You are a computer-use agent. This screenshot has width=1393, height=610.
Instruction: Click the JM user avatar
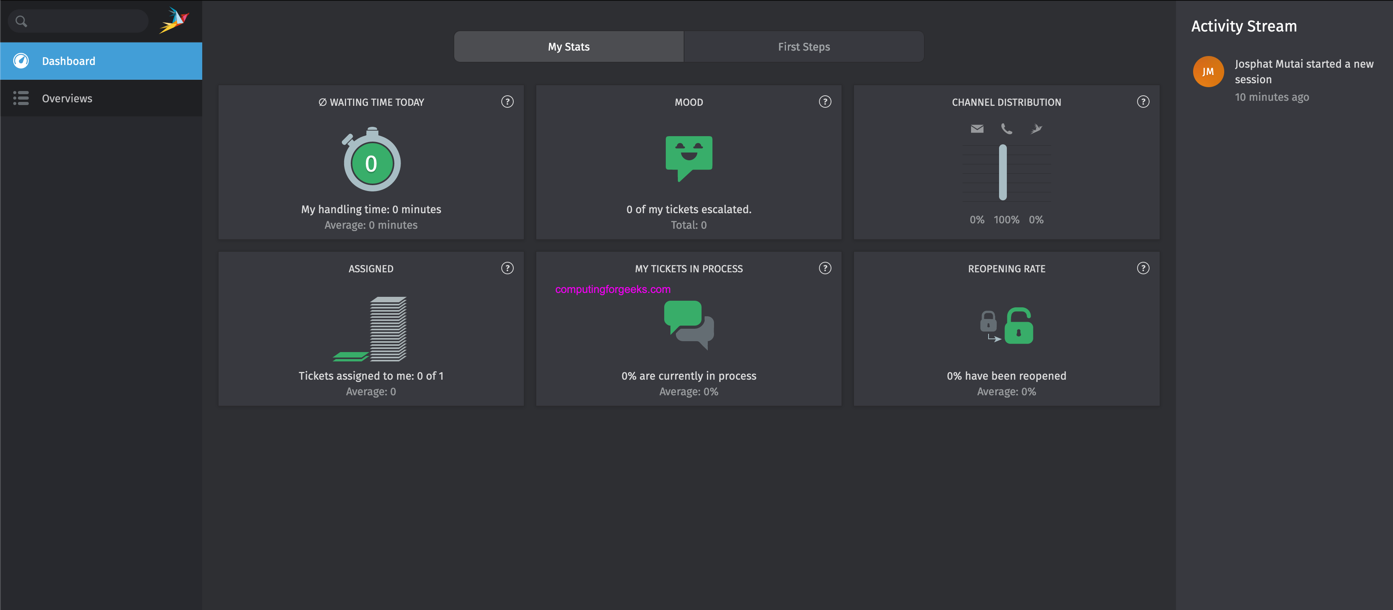click(x=1207, y=71)
